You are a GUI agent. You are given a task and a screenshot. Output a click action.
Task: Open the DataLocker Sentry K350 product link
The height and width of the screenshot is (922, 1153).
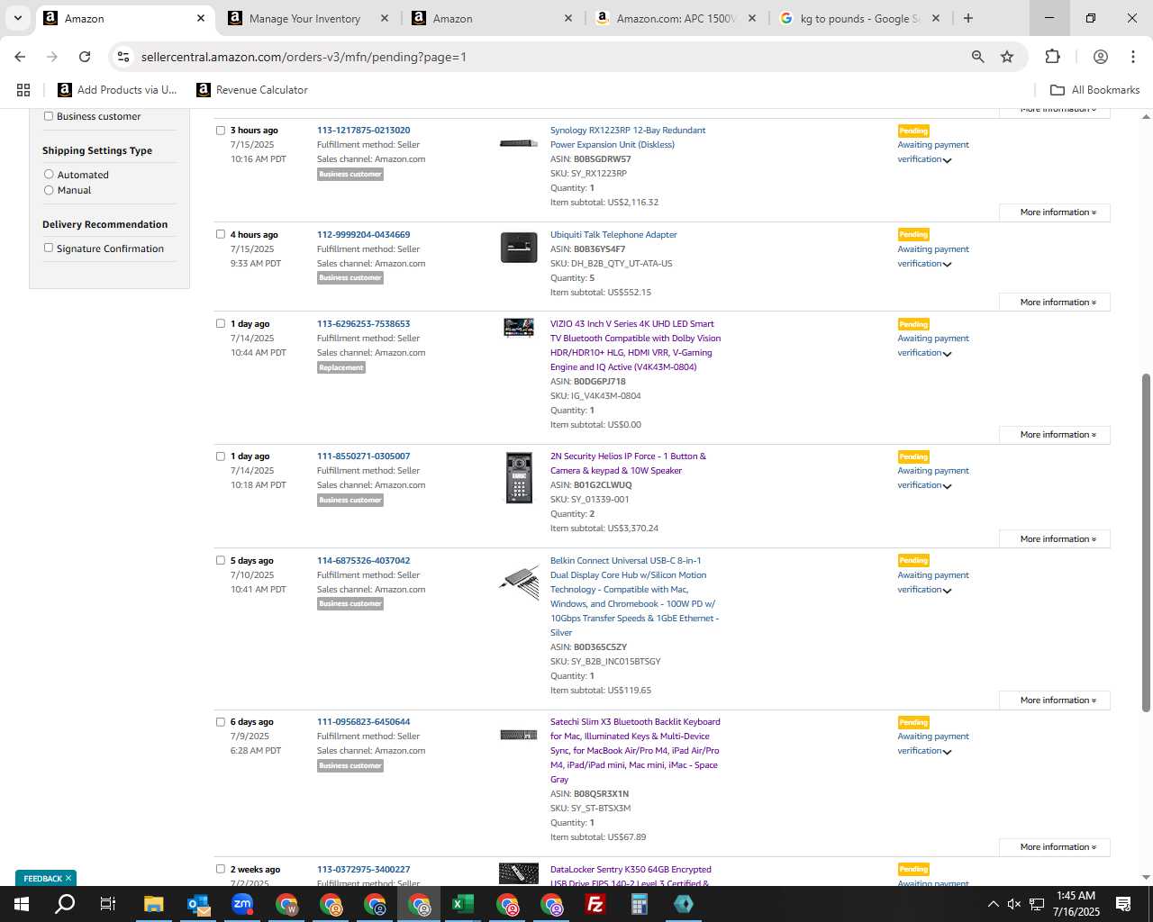click(631, 876)
